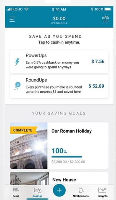Viewport: 116px width, 200px height.
Task: Open the New House saving goal
Action: (x=59, y=179)
